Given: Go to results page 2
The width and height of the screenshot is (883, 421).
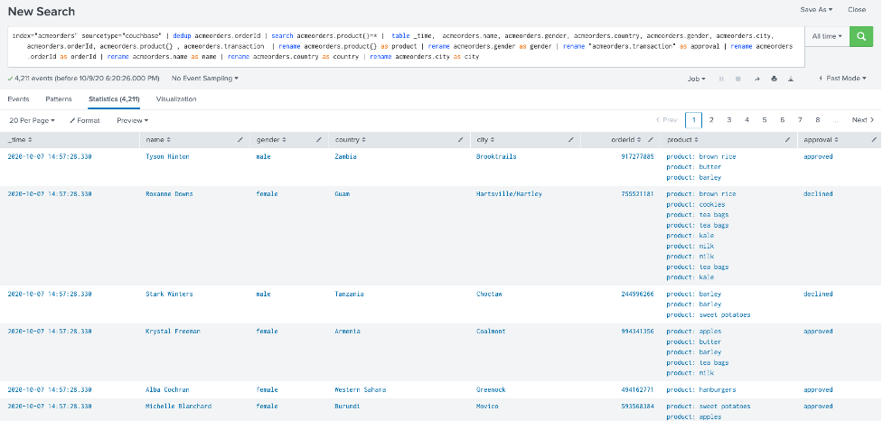Looking at the screenshot, I should tap(711, 120).
